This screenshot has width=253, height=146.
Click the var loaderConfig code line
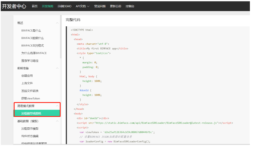point(115,142)
